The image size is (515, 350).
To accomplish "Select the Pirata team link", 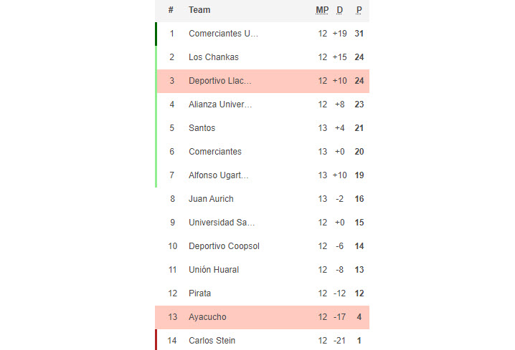I will pyautogui.click(x=200, y=293).
